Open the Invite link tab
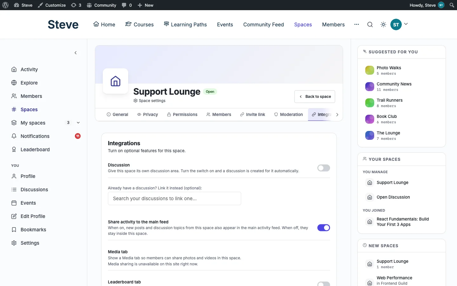 coord(253,114)
